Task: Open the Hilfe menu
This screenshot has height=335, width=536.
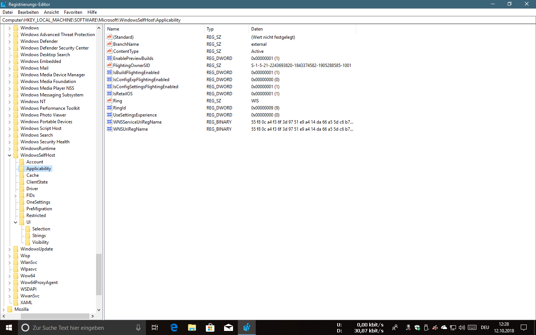Action: pos(92,12)
